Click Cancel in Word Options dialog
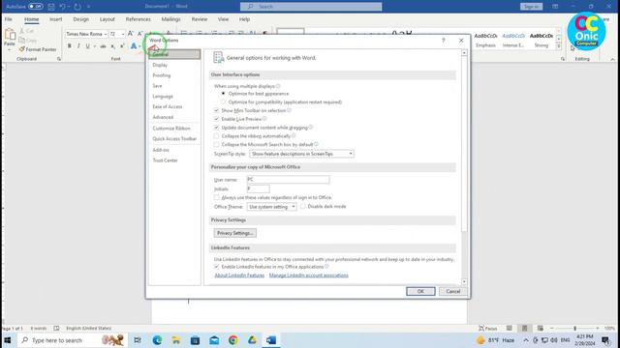Viewport: 620px width, 348px height. 452,291
